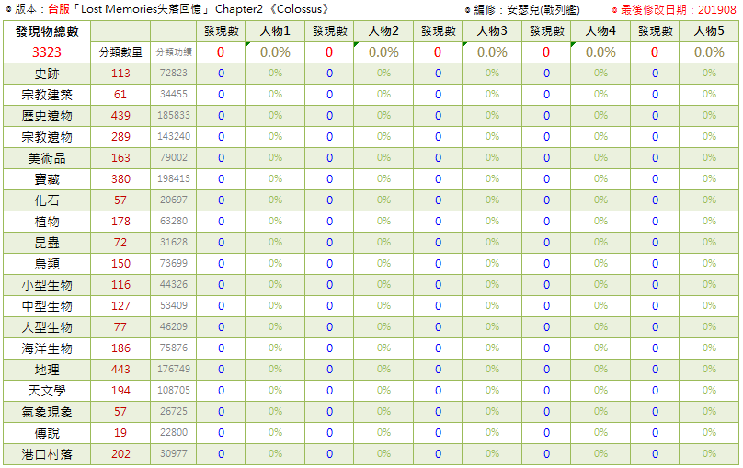This screenshot has width=743, height=468.
Task: Click merit value 73699
Action: tap(174, 263)
